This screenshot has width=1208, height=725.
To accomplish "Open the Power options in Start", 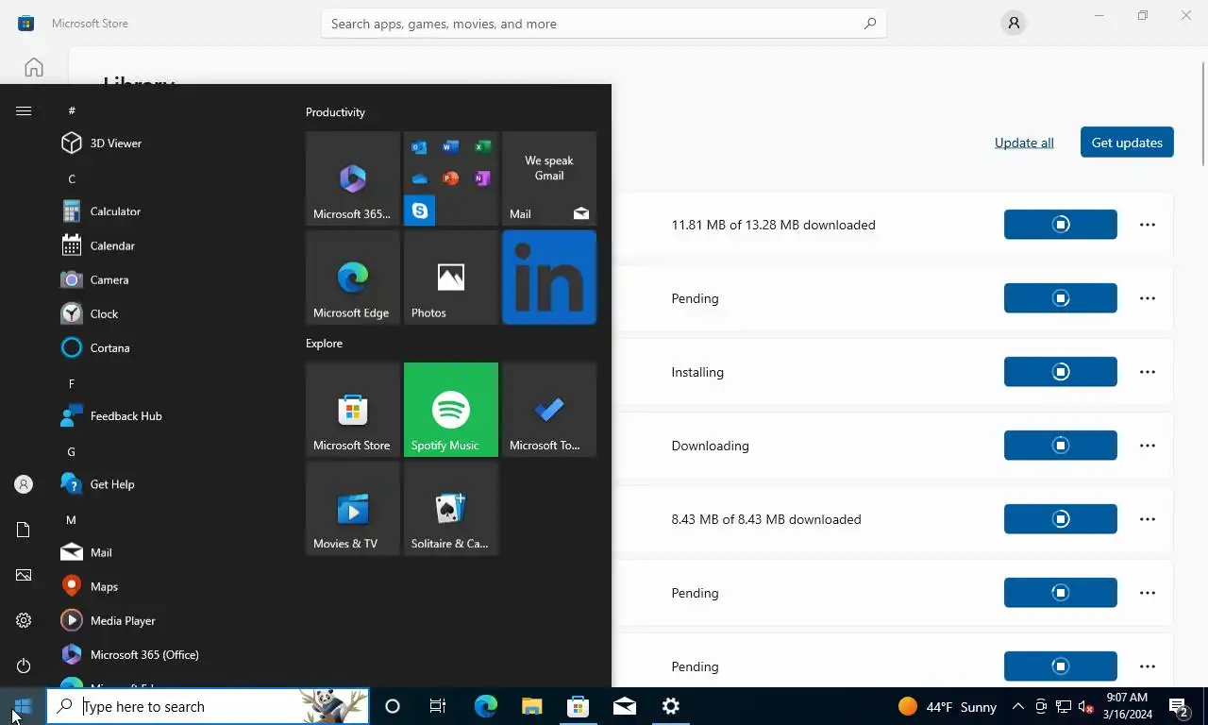I will point(24,666).
